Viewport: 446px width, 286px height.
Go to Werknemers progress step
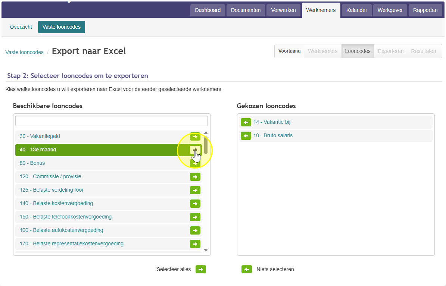click(322, 51)
